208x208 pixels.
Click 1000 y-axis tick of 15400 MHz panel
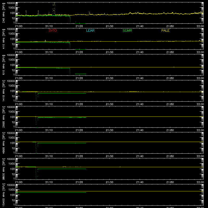point(12,190)
